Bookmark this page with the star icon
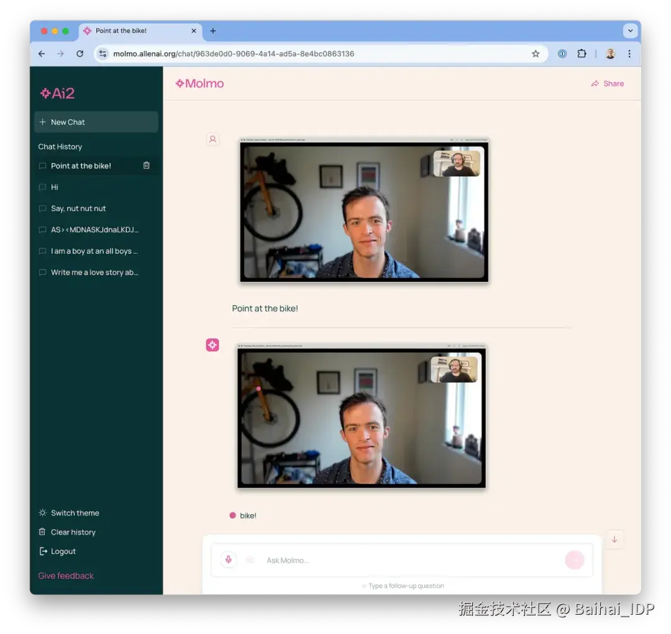The image size is (671, 634). pyautogui.click(x=536, y=54)
